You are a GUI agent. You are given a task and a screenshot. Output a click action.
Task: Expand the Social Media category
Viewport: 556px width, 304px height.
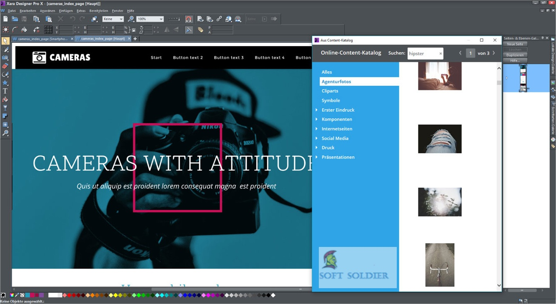tap(317, 138)
